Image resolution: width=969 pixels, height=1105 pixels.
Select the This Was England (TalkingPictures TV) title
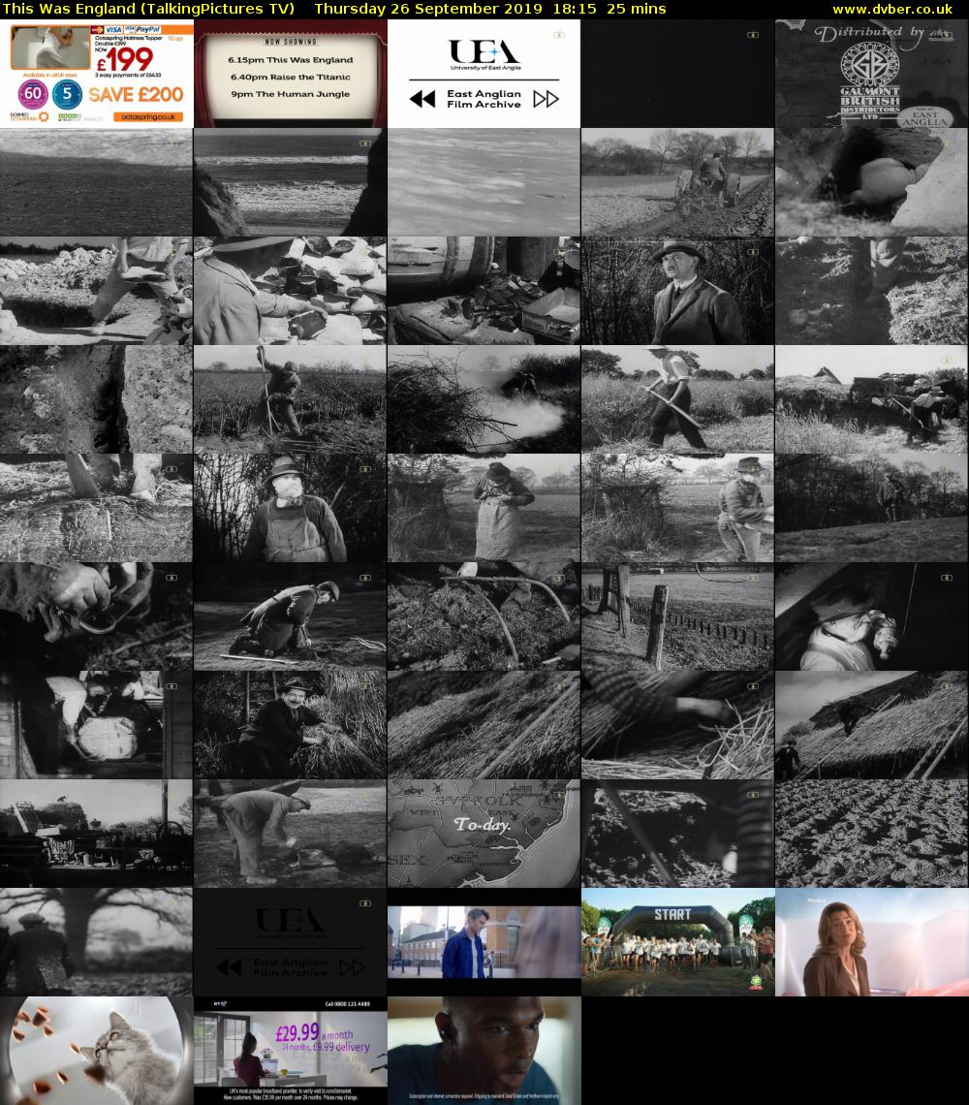point(148,9)
